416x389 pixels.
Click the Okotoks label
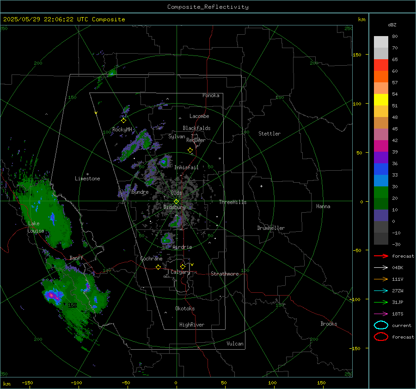pyautogui.click(x=185, y=309)
